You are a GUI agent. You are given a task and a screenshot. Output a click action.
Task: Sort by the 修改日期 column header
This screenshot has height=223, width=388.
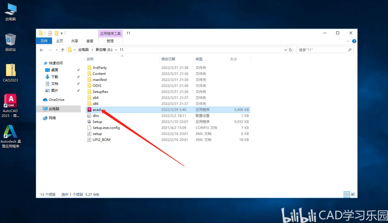[168, 59]
